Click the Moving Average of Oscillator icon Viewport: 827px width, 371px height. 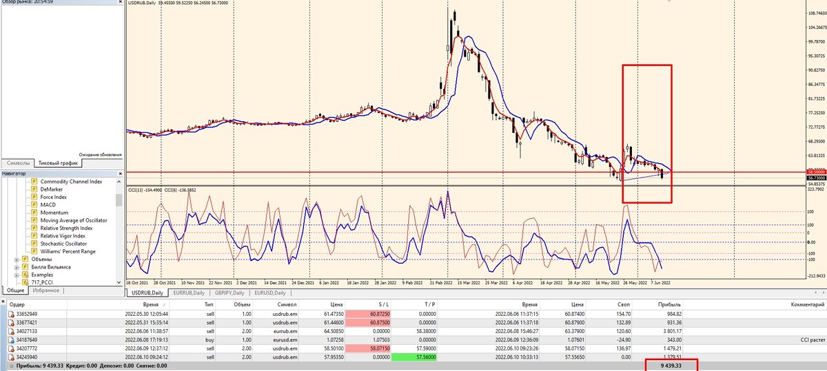coord(34,220)
